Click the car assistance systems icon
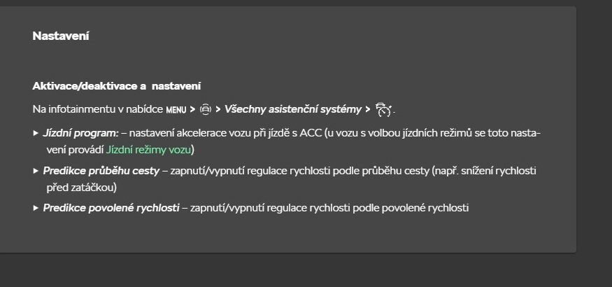The image size is (612, 287). coord(206,109)
